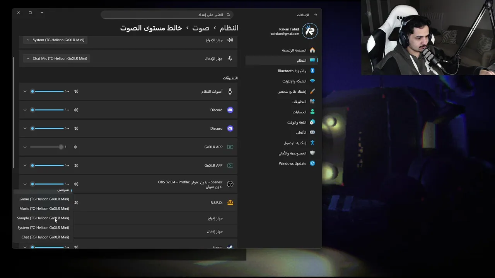The image size is (495, 278).
Task: Click the GoXLR APP slider at volume 100
Action: [48, 166]
